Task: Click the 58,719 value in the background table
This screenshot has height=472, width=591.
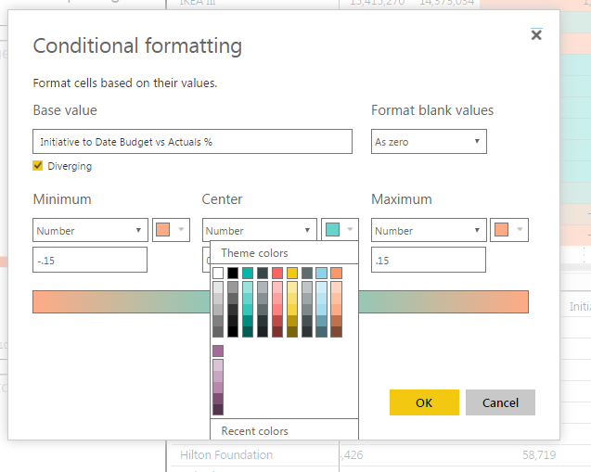Action: click(x=539, y=454)
